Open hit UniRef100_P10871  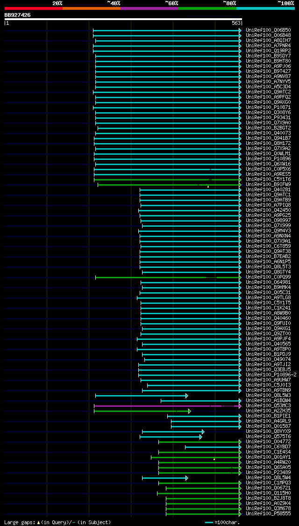pyautogui.click(x=268, y=108)
